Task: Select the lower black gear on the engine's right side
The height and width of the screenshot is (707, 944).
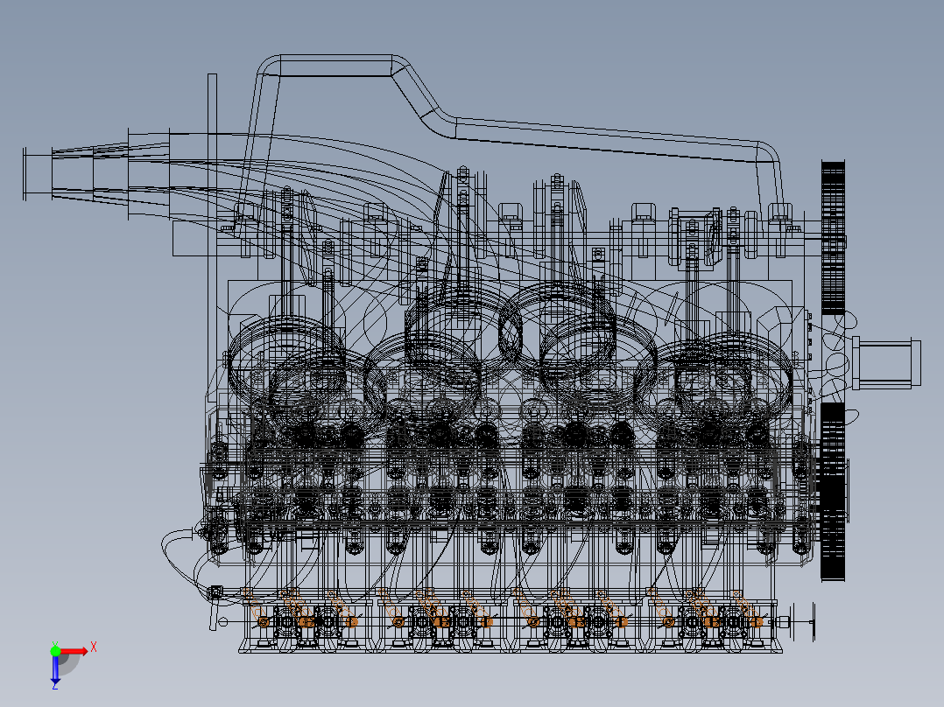Action: (834, 492)
